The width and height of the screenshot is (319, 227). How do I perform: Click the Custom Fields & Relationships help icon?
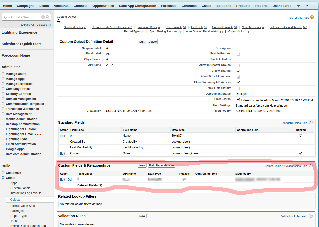coord(311,166)
